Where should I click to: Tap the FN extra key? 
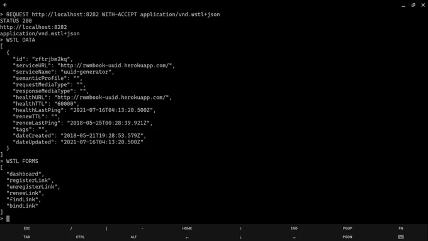click(x=401, y=228)
